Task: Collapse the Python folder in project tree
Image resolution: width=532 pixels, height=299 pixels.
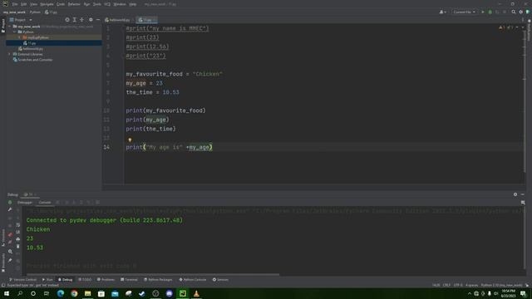Action: coord(15,32)
